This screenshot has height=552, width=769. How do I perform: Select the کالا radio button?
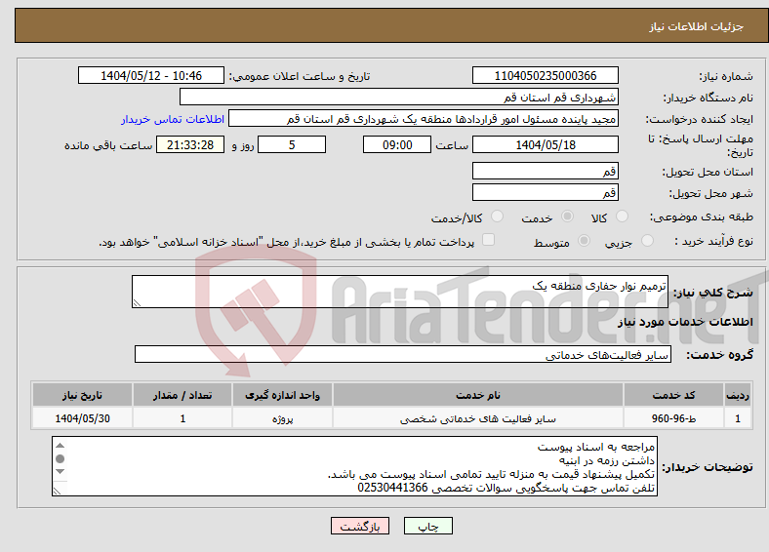point(622,217)
